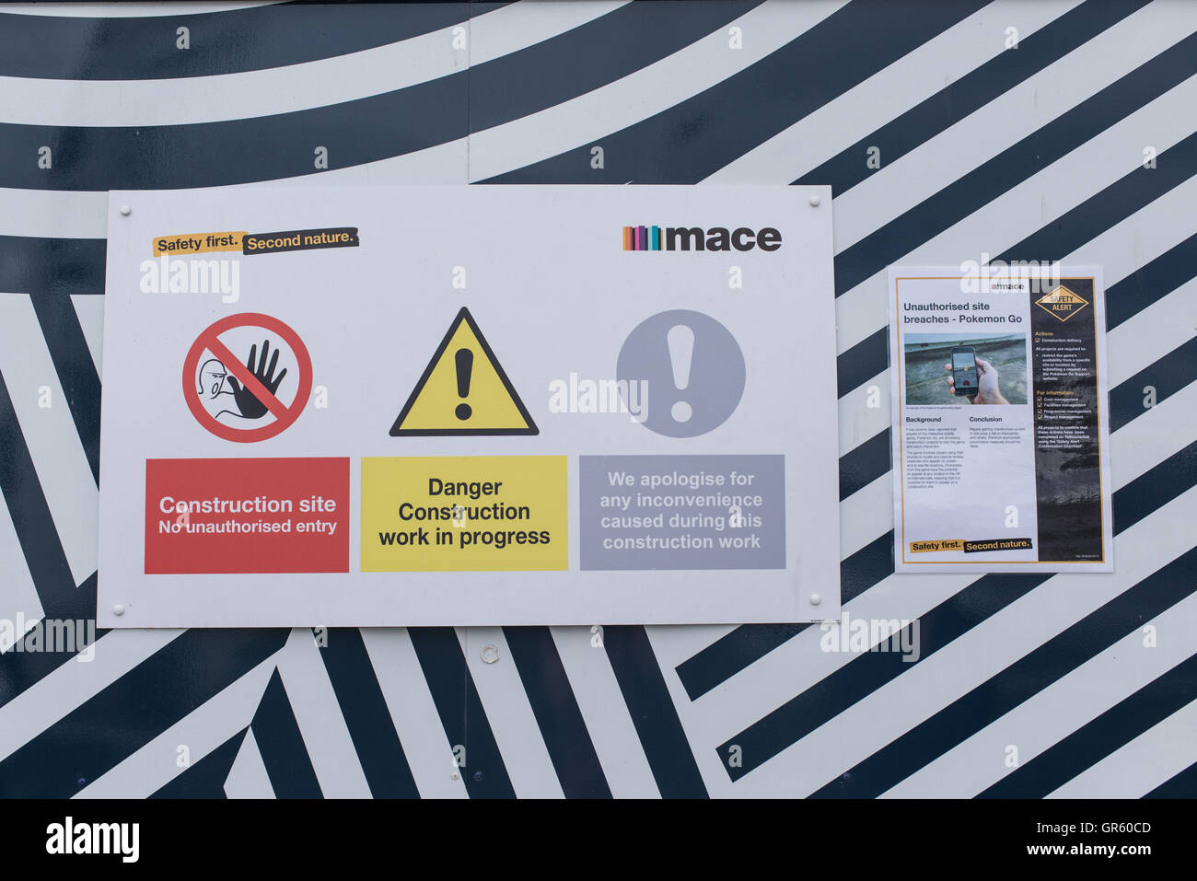Click the 'For information' heading on poster

click(x=1055, y=392)
